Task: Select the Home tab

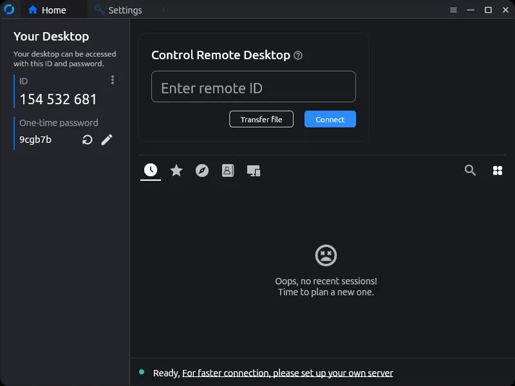Action: pyautogui.click(x=49, y=10)
